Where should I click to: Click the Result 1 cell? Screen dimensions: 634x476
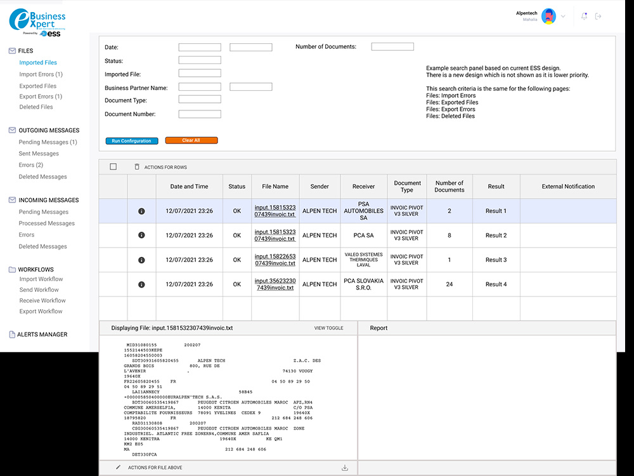click(x=496, y=211)
